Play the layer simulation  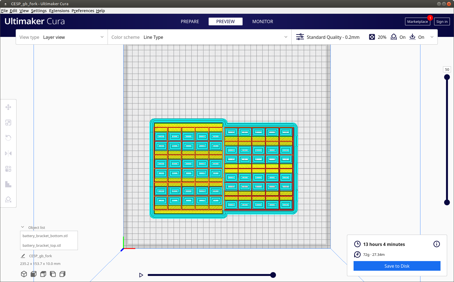point(141,275)
